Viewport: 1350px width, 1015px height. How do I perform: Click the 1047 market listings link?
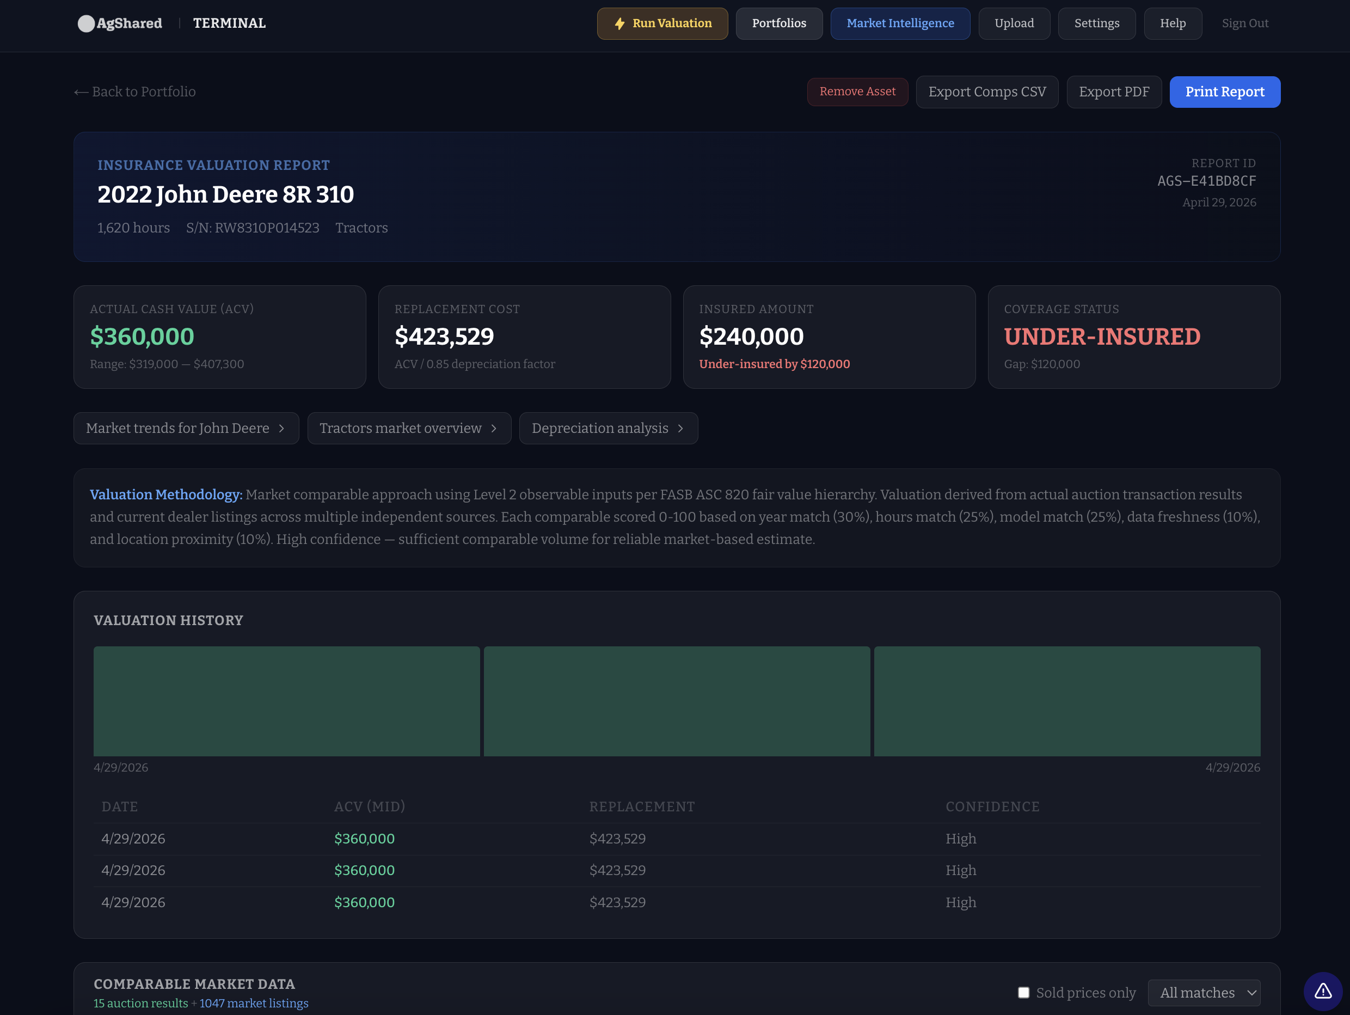pos(254,1004)
